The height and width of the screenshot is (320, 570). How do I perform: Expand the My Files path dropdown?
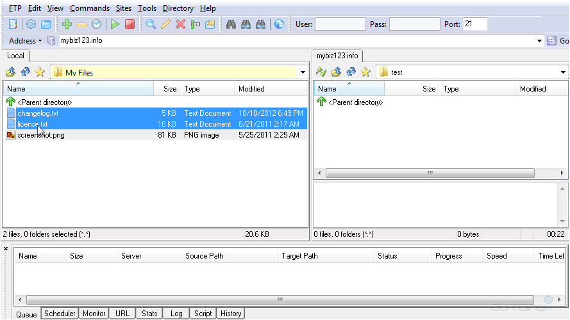(x=303, y=72)
